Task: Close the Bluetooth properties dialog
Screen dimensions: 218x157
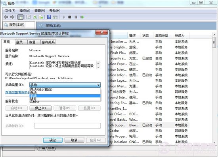Action: click(101, 32)
